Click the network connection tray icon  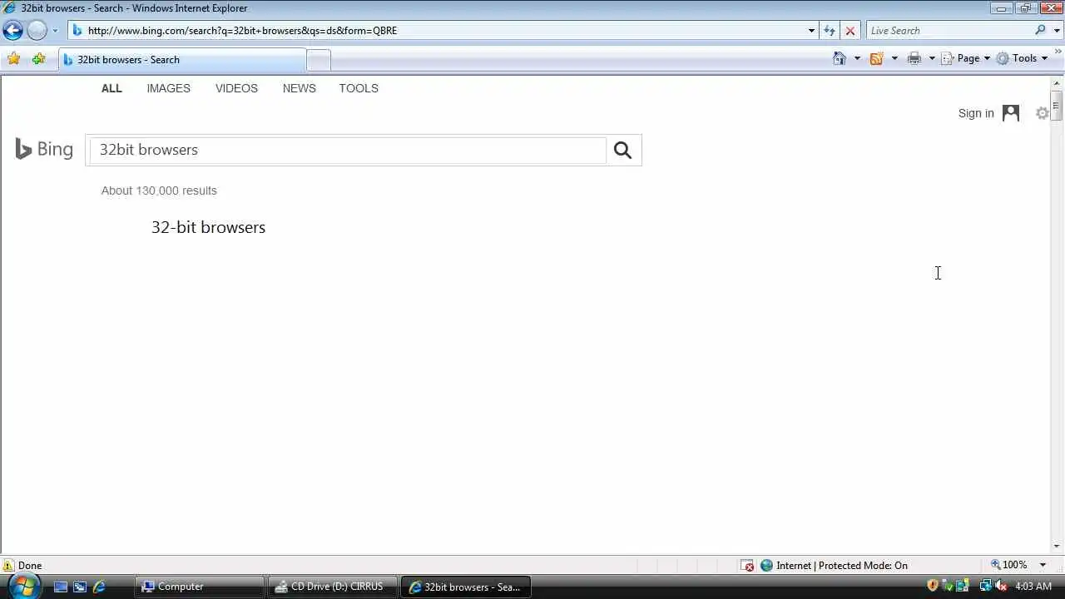[x=986, y=586]
